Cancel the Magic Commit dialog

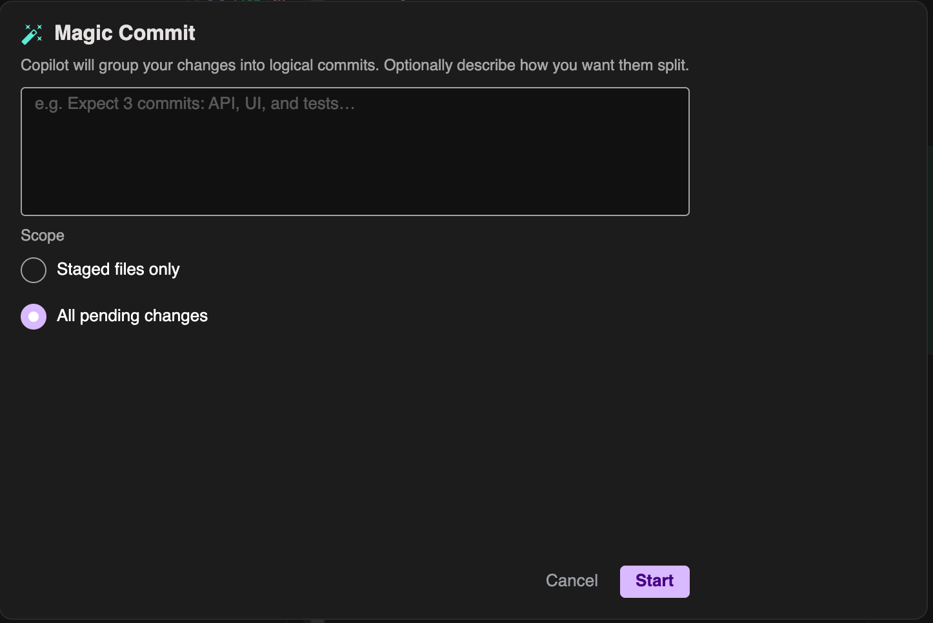[x=572, y=581]
